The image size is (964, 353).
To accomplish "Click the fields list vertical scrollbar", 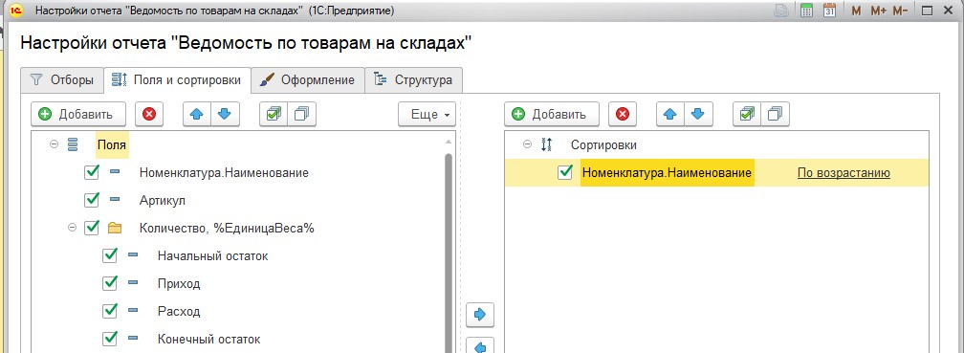I will [449, 253].
